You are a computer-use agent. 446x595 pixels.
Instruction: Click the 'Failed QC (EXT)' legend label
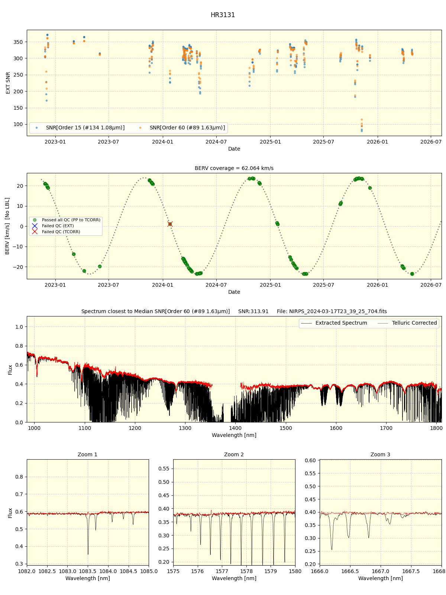pos(58,226)
